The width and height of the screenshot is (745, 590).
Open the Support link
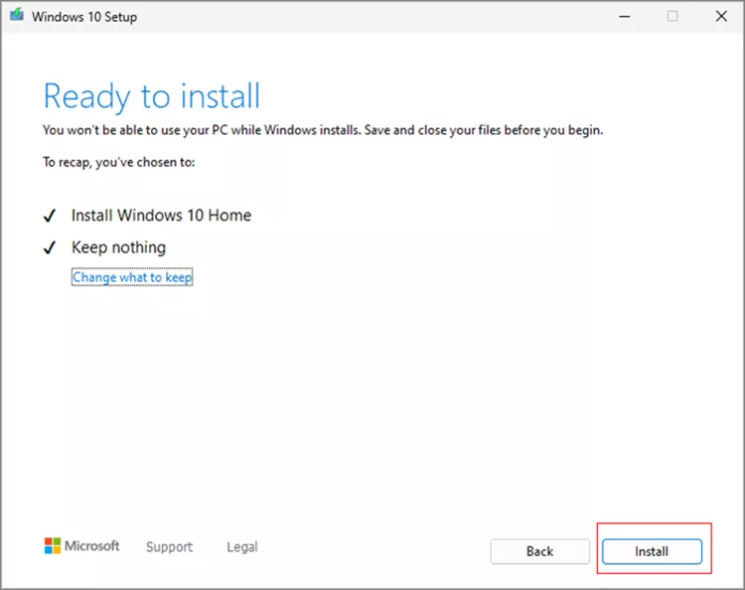pyautogui.click(x=169, y=546)
